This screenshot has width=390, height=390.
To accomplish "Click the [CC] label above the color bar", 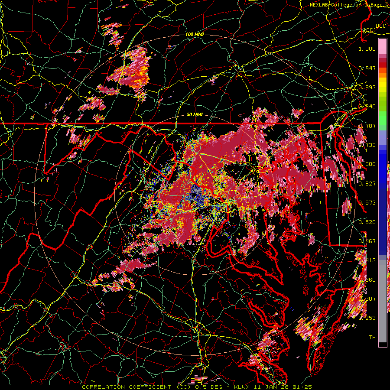I will point(370,30).
